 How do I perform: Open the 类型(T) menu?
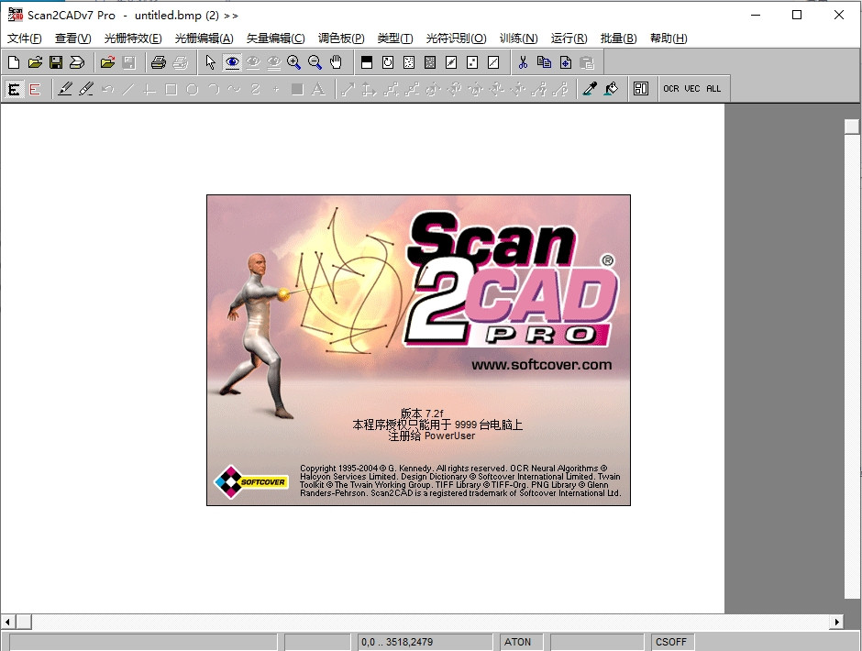tap(395, 39)
